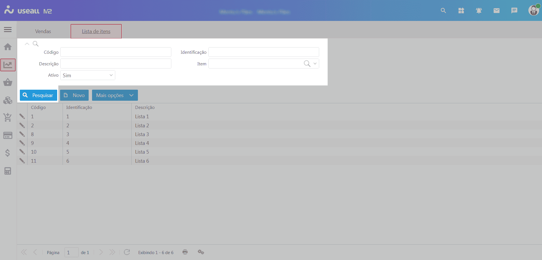
Task: Open the stacked boxes inventory icon
Action: 8,100
